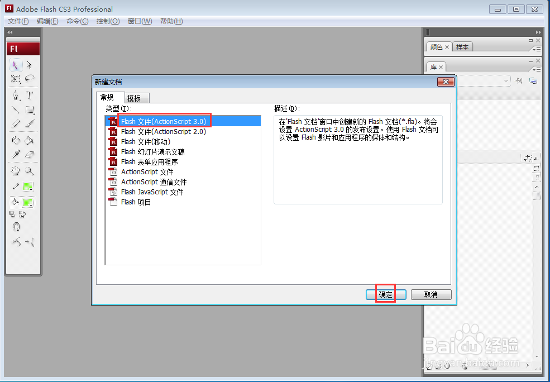This screenshot has height=382, width=550.
Task: Click the black and white colors icon
Action: (x=13, y=214)
